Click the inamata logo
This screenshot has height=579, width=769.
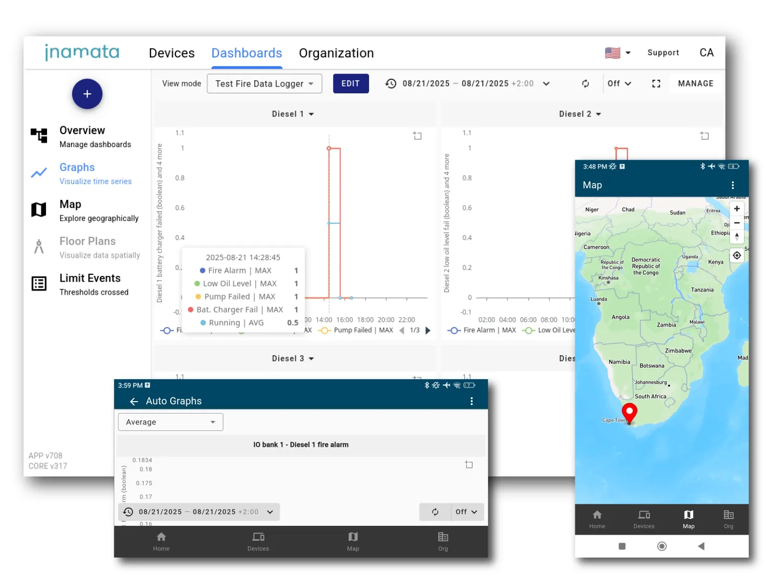[x=82, y=52]
